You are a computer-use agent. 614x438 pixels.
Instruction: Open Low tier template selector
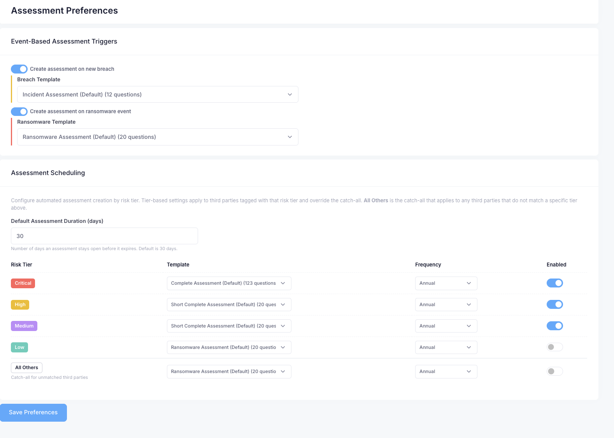click(x=229, y=347)
